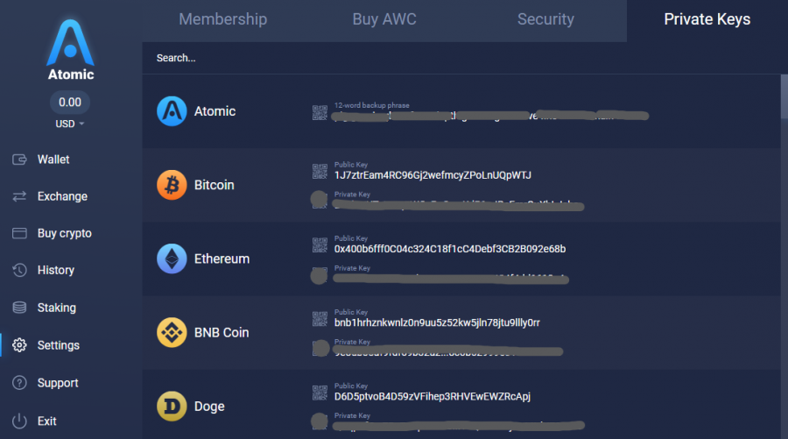788x439 pixels.
Task: Show QR code for Ethereum public key
Action: (320, 244)
